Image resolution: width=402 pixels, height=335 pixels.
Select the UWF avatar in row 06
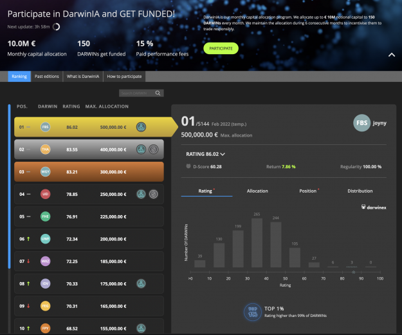tap(46, 239)
